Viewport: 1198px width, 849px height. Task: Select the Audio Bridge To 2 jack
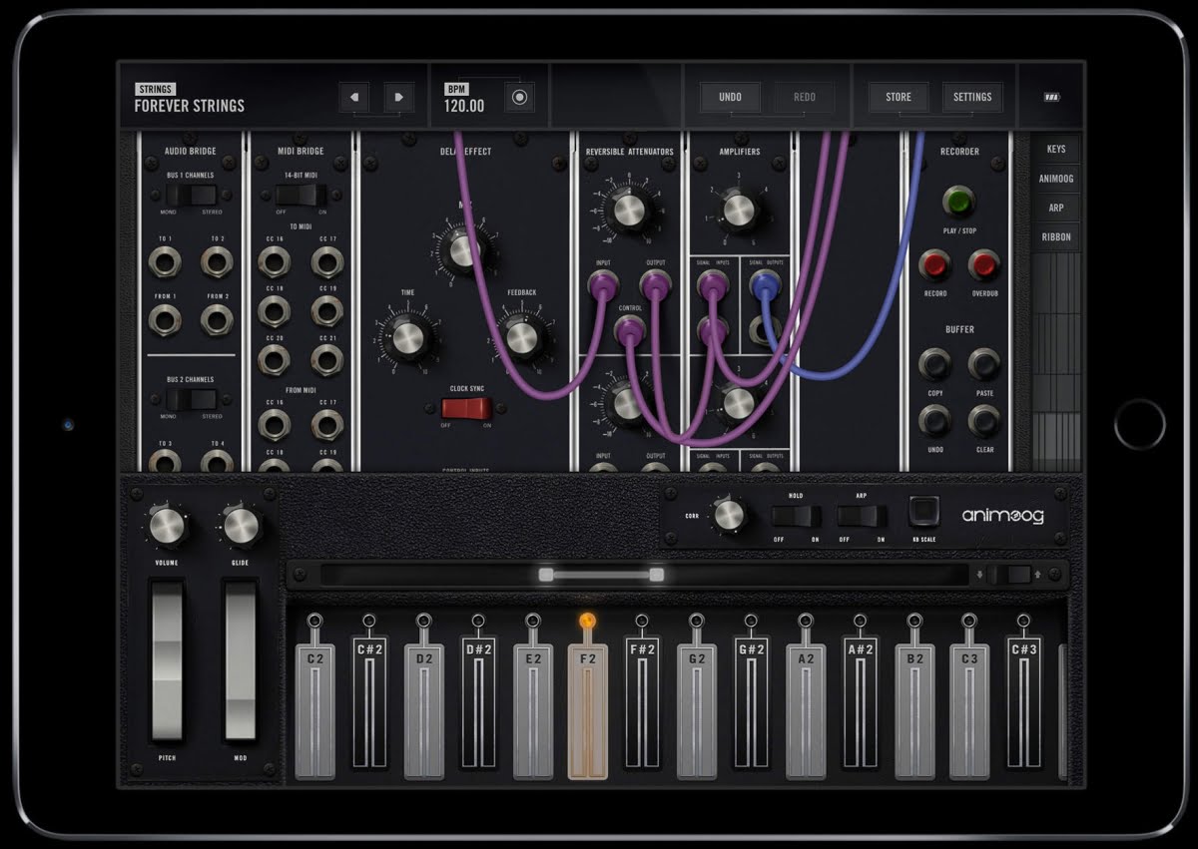(217, 262)
